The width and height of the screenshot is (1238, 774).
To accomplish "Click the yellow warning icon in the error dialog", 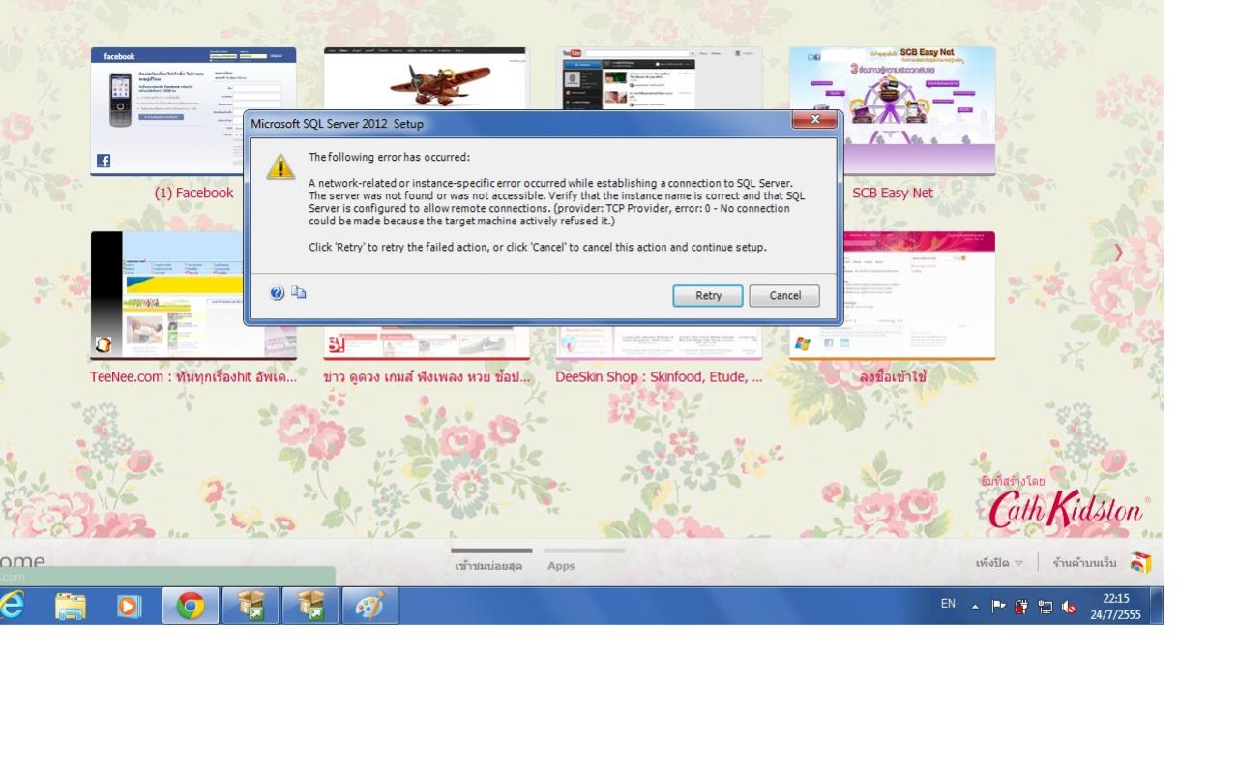I will (281, 165).
